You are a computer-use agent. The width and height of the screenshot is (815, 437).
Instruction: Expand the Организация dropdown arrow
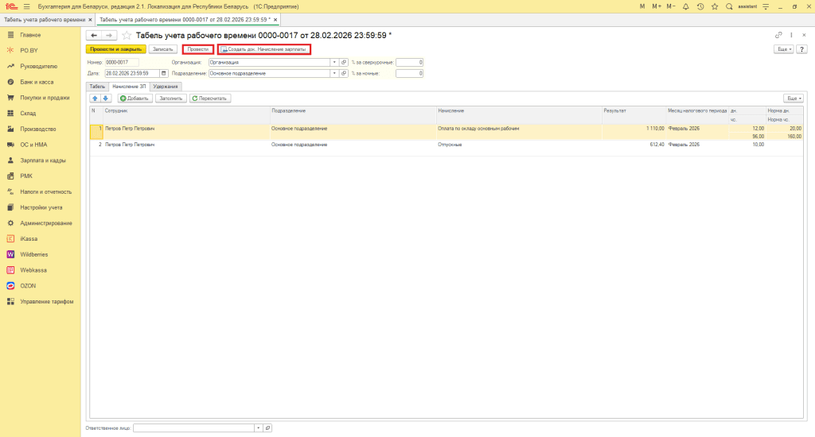pyautogui.click(x=334, y=62)
